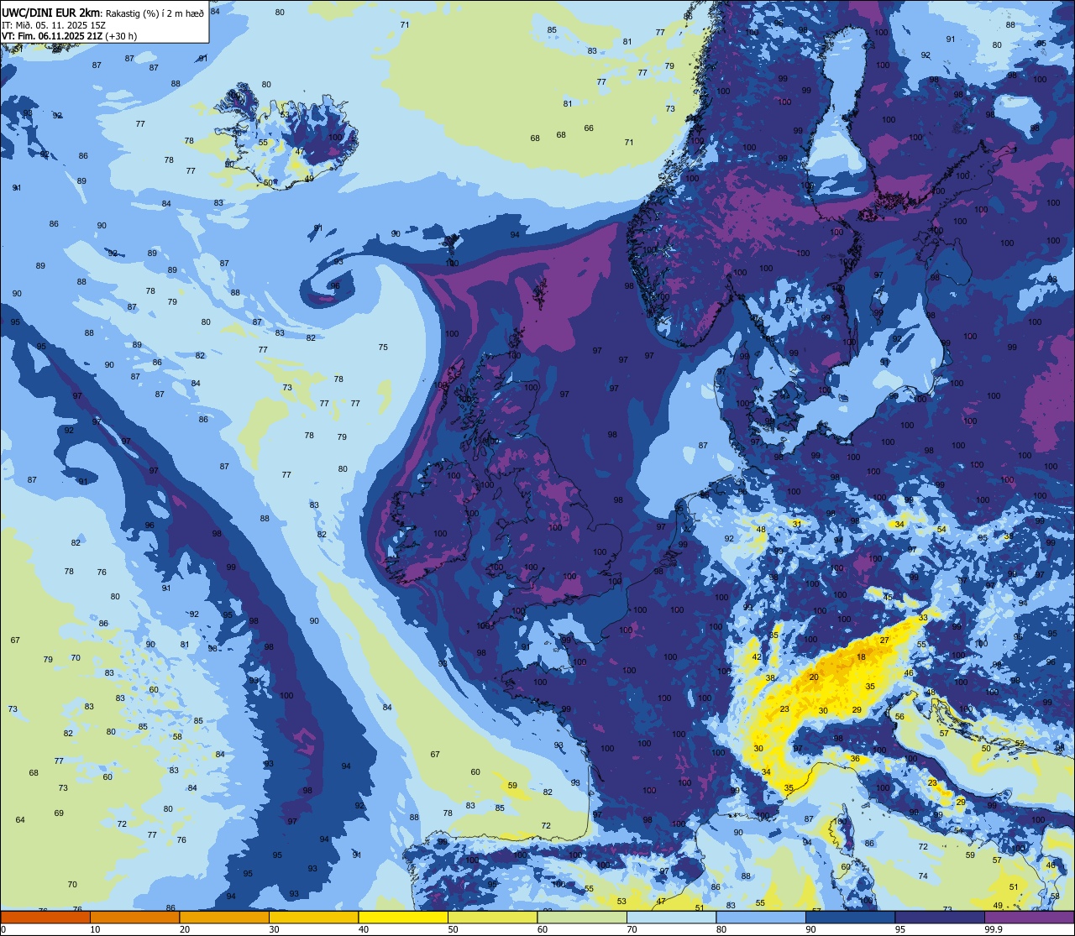The image size is (1075, 936).
Task: Click the legend swatch between 50 and 60
Action: 492,917
